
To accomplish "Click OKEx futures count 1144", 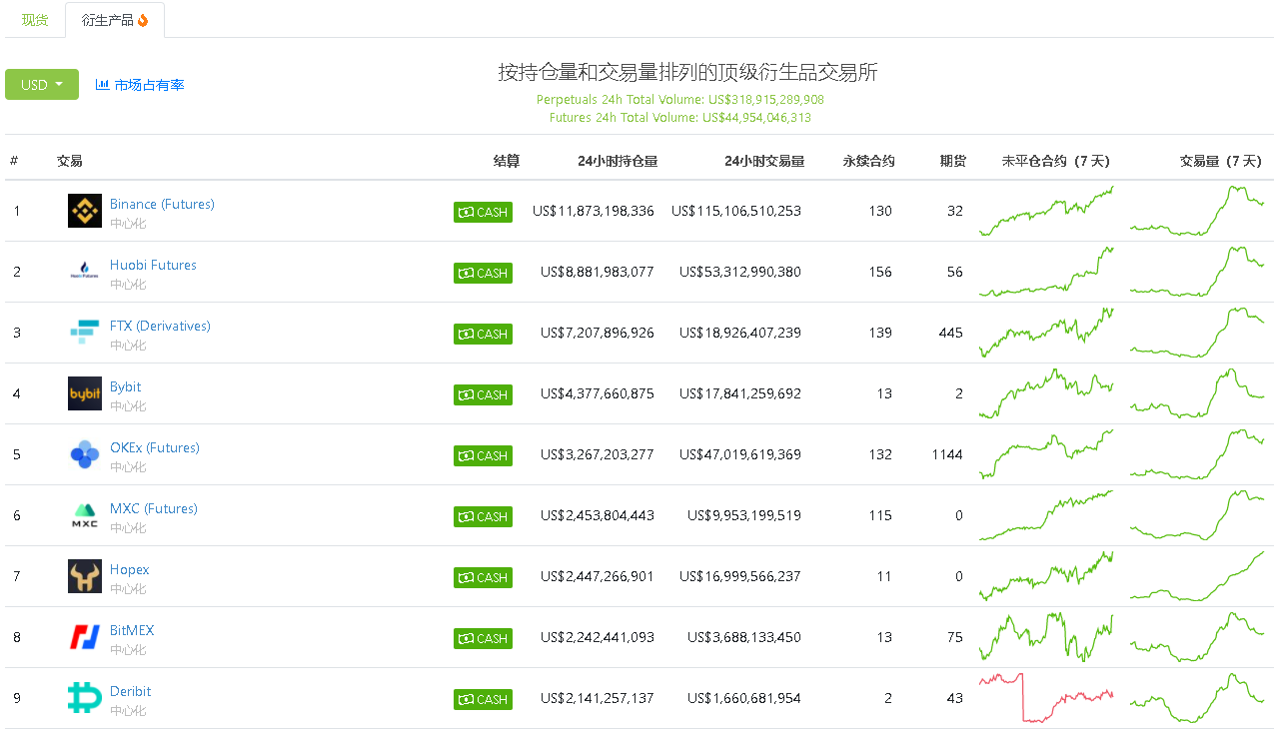I will click(x=947, y=454).
